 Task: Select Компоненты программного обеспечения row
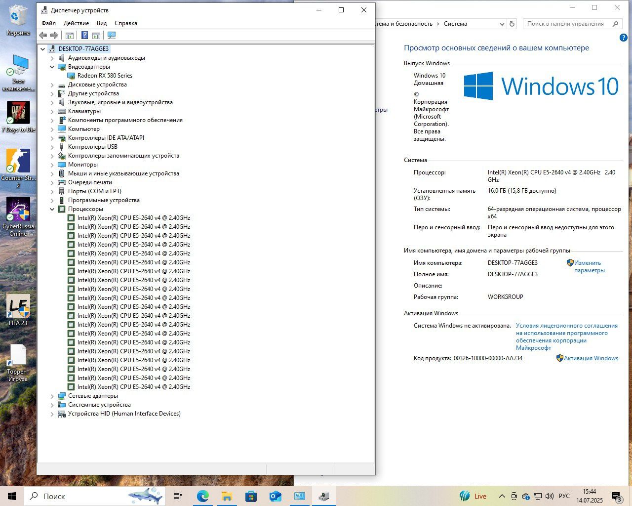(x=125, y=120)
